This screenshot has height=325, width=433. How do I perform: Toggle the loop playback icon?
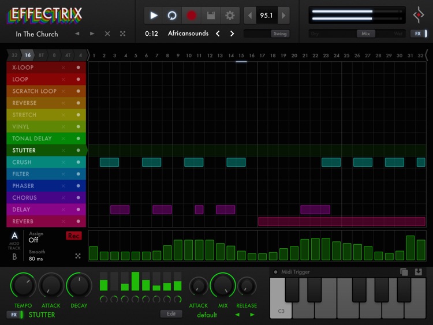(172, 16)
